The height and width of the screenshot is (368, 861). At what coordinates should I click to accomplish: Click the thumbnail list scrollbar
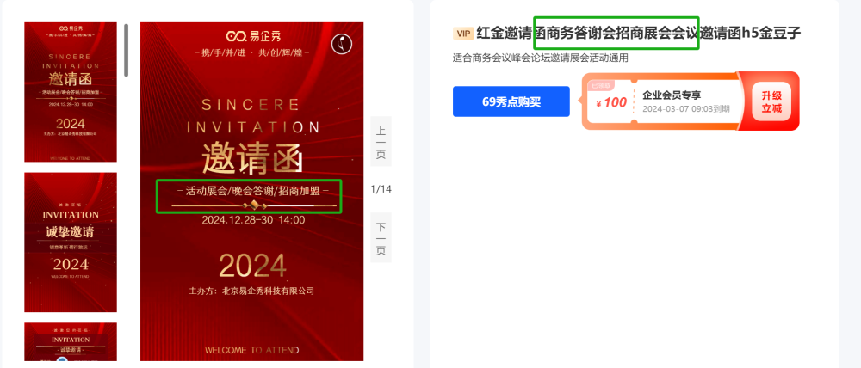coord(127,50)
